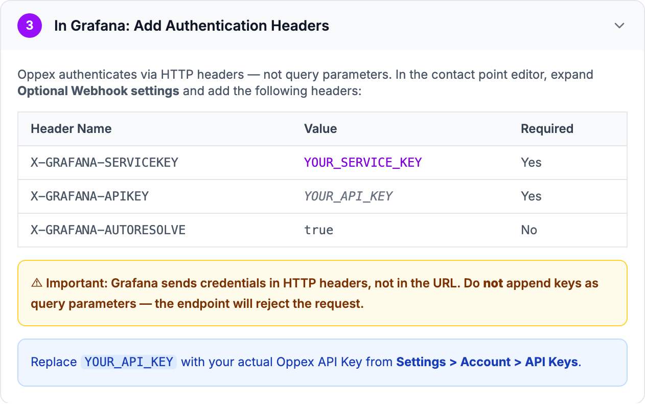Click 'No' in the AUTORESOLVE row
Viewport: 645px width, 404px height.
click(529, 230)
